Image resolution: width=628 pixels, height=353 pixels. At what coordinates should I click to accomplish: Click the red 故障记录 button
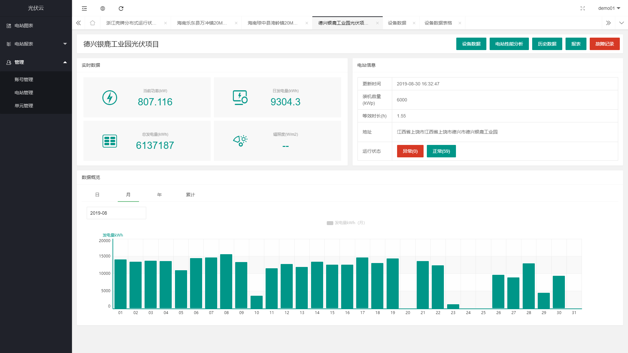tap(604, 44)
